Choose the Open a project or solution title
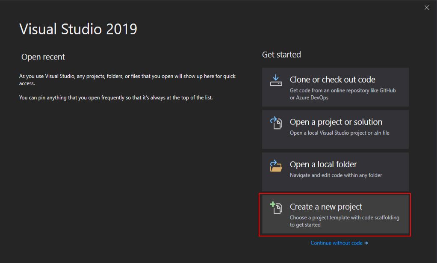This screenshot has width=437, height=263. 336,122
